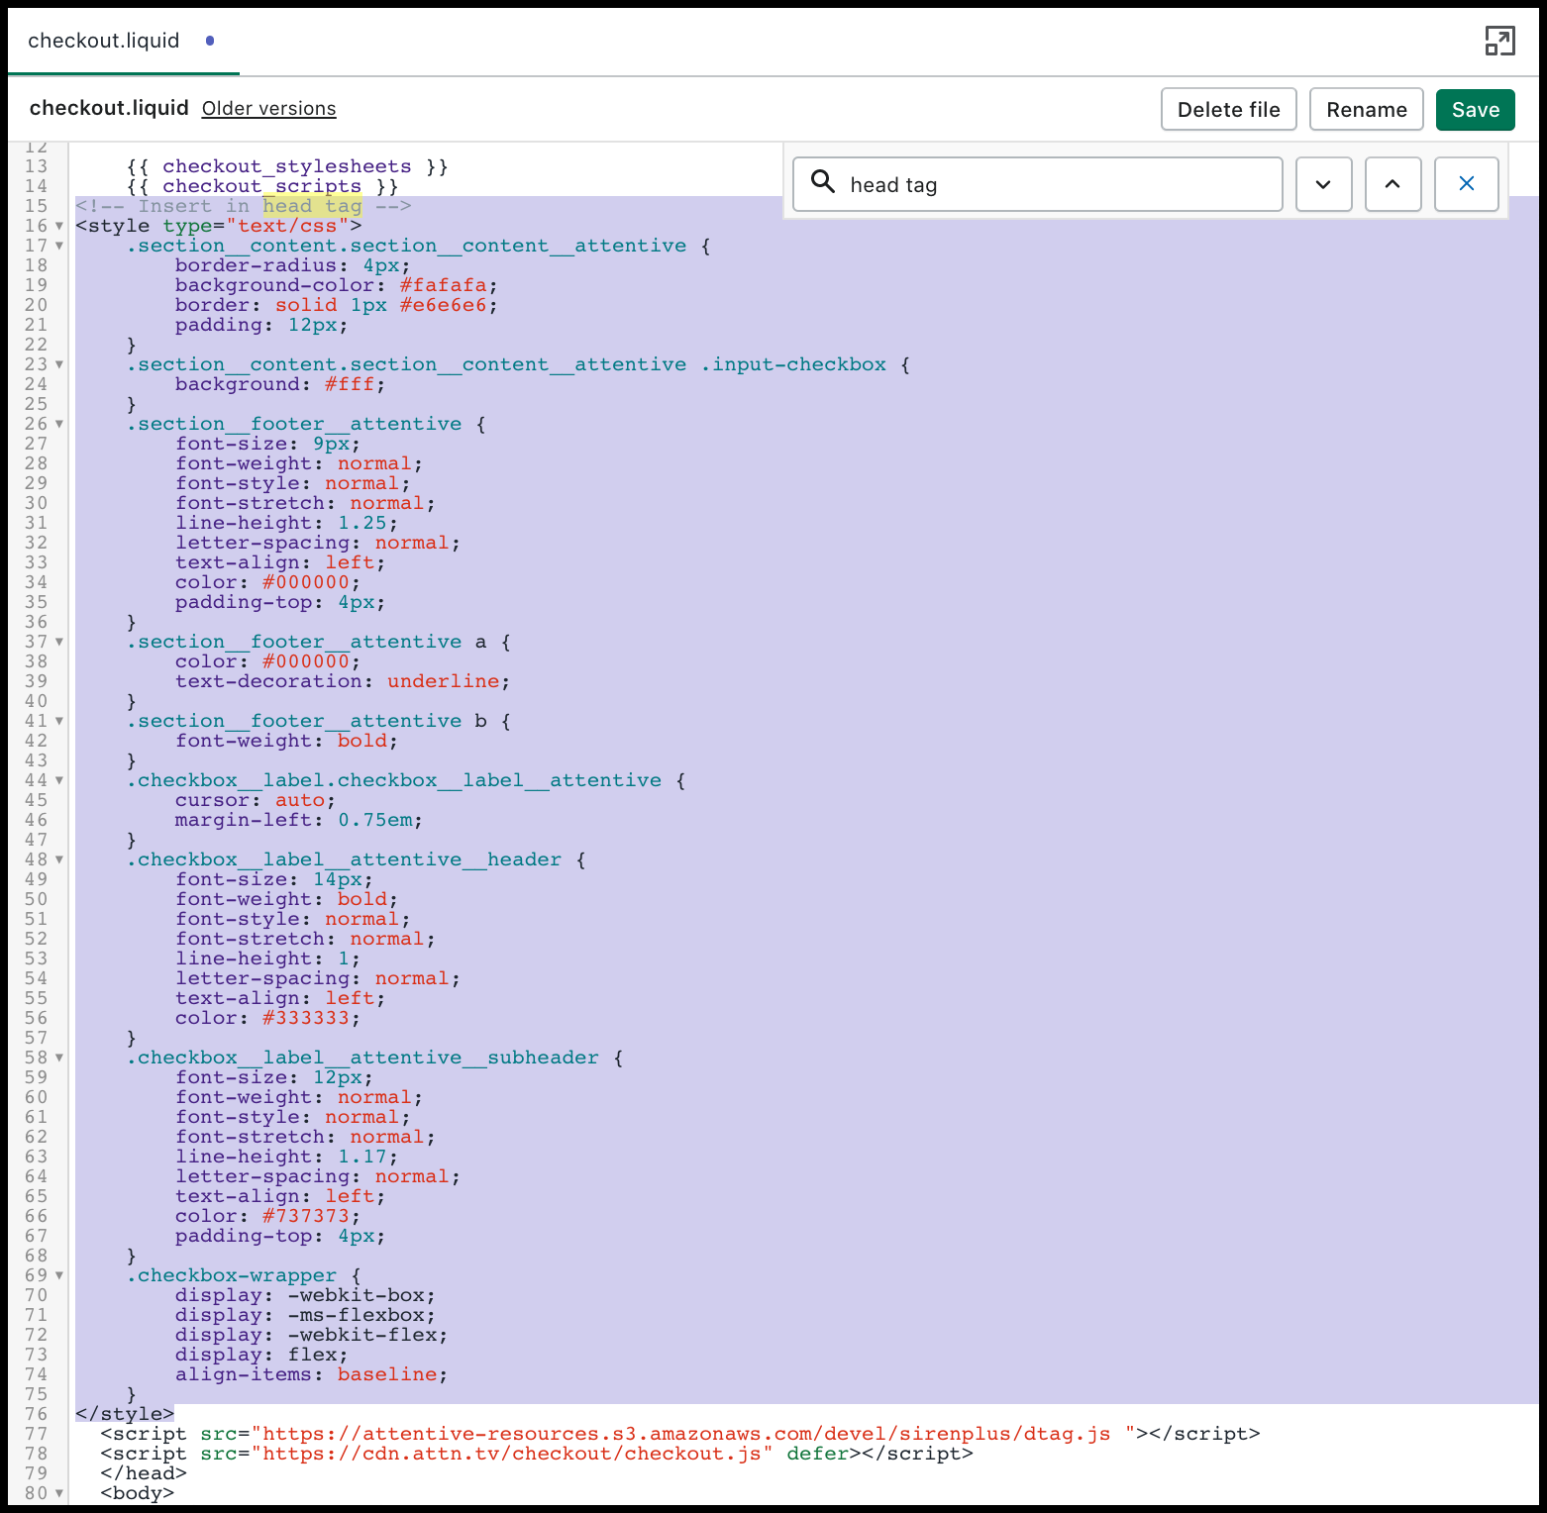Click the Delete file button
Image resolution: width=1547 pixels, height=1513 pixels.
coord(1228,110)
